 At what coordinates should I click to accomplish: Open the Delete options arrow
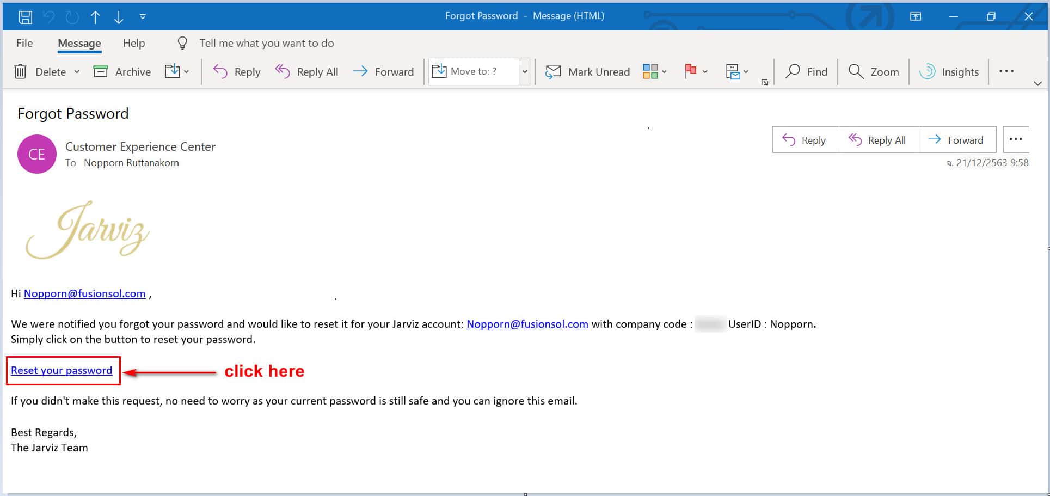coord(77,72)
